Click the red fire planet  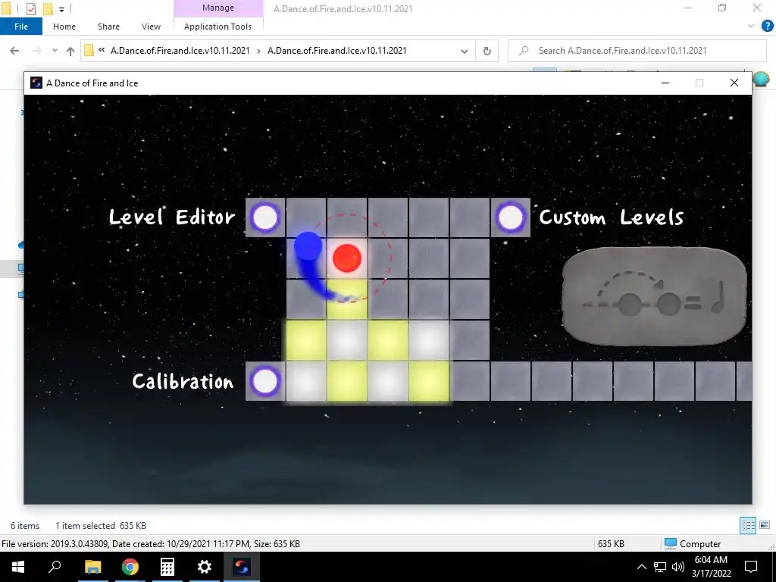coord(347,258)
